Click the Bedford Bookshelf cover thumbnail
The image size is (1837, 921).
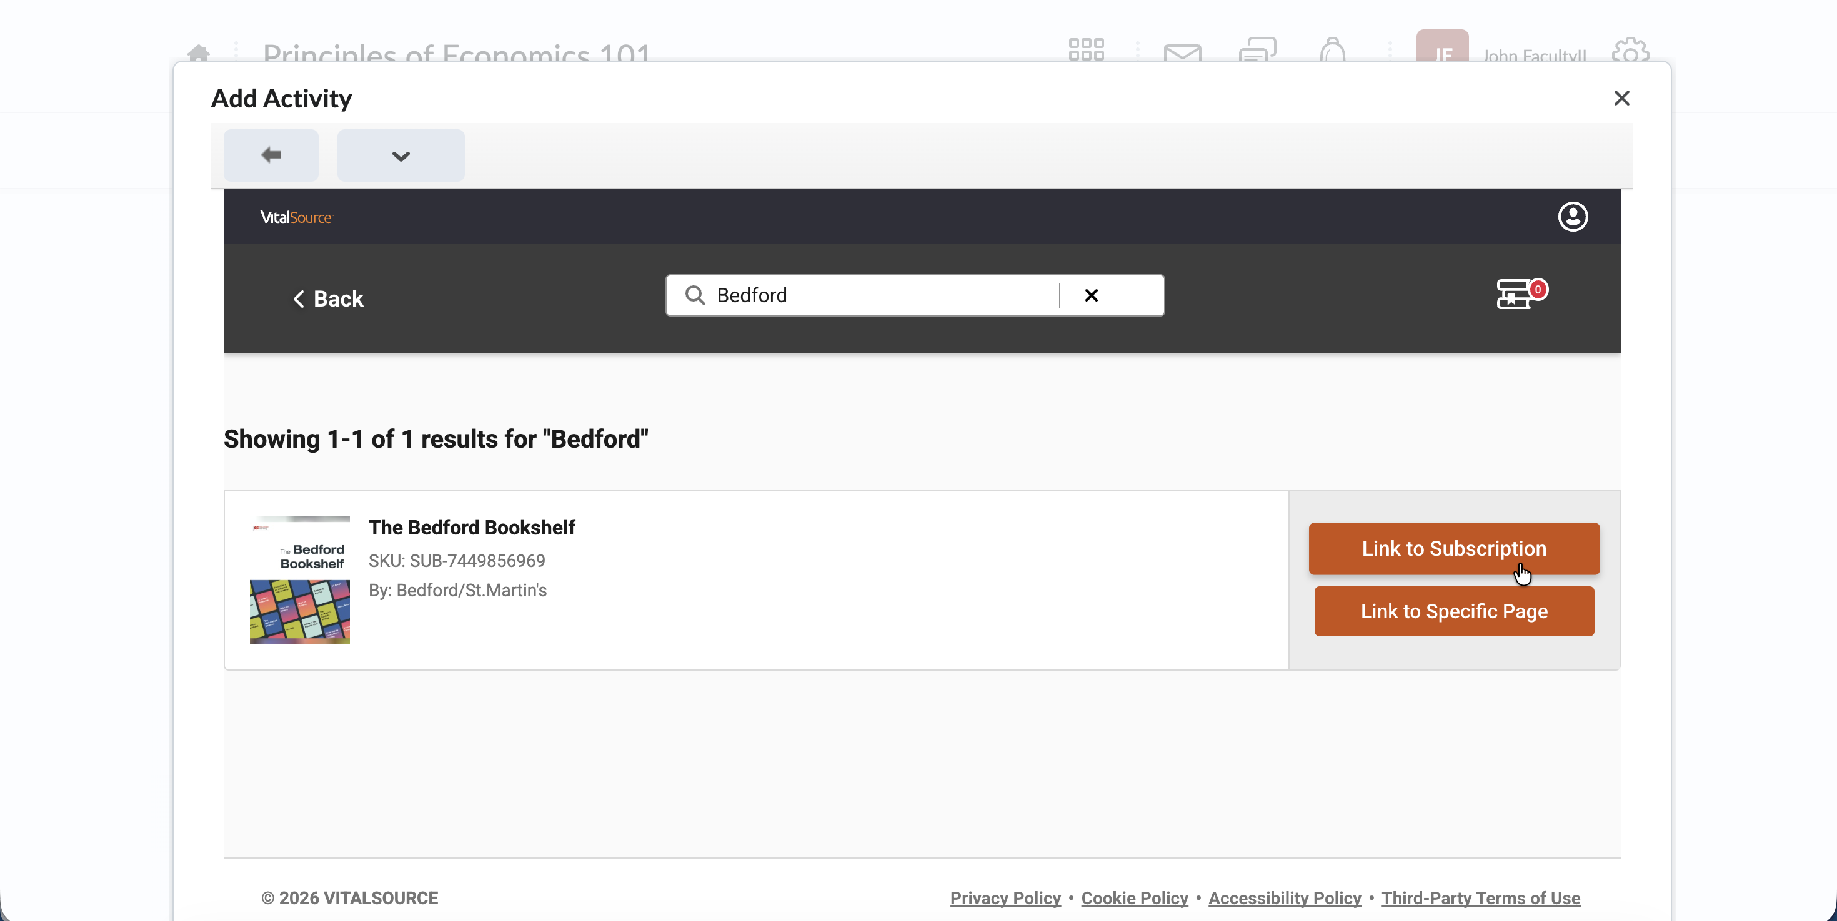tap(299, 579)
